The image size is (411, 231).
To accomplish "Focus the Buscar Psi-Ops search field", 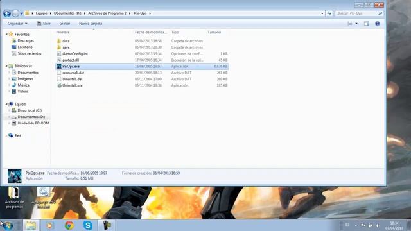I will pos(356,13).
